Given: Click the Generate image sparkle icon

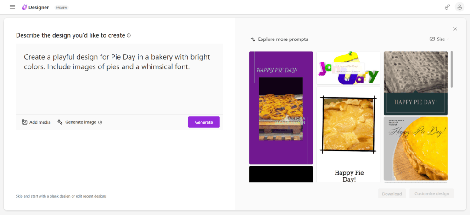Looking at the screenshot, I should coord(60,122).
